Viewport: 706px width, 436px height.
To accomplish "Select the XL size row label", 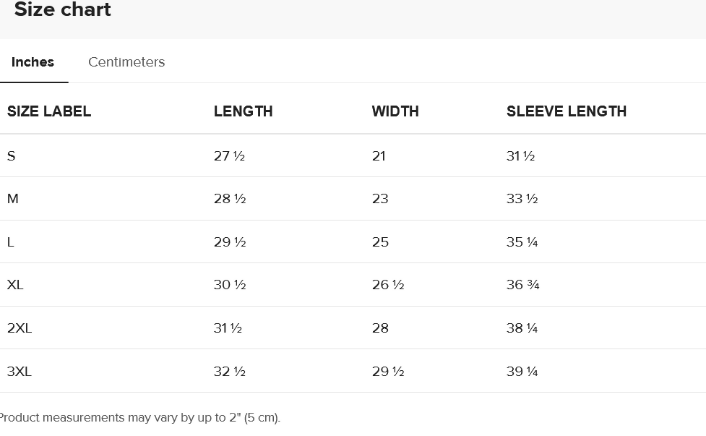I will coord(15,285).
